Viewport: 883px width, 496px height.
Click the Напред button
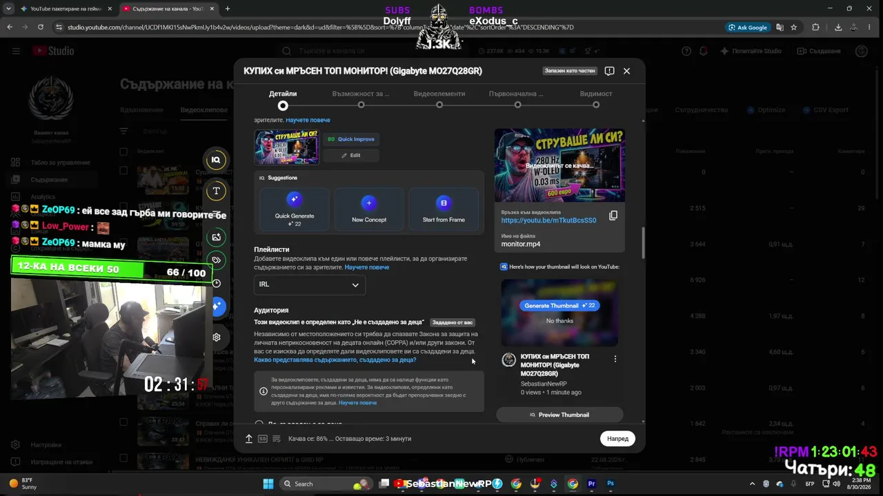click(x=618, y=439)
